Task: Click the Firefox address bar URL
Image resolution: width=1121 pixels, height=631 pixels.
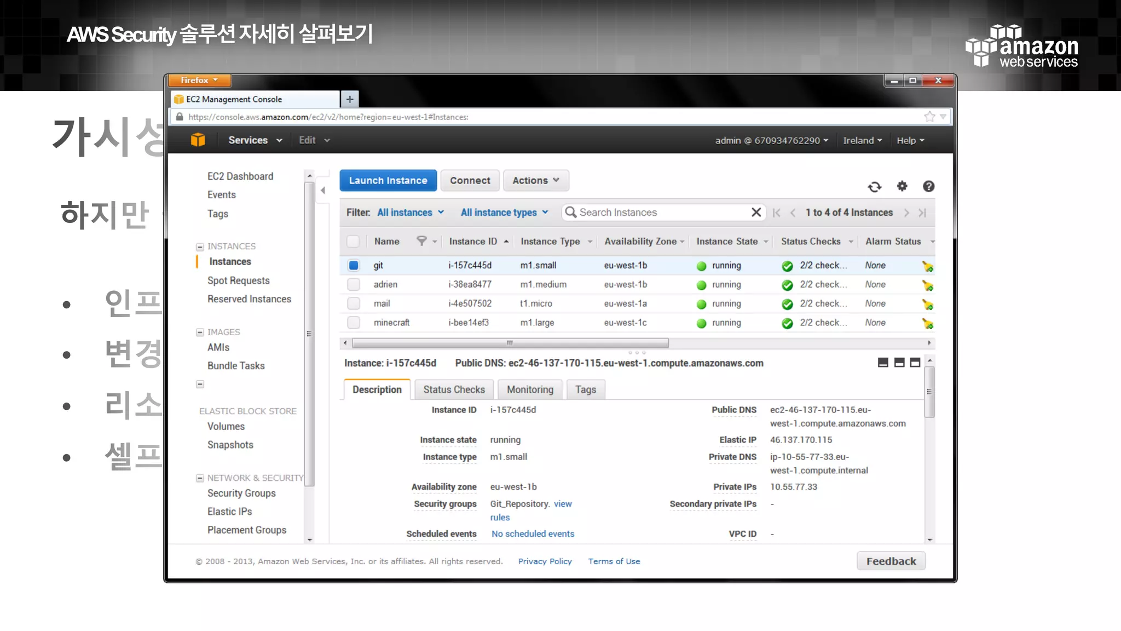Action: pos(328,117)
